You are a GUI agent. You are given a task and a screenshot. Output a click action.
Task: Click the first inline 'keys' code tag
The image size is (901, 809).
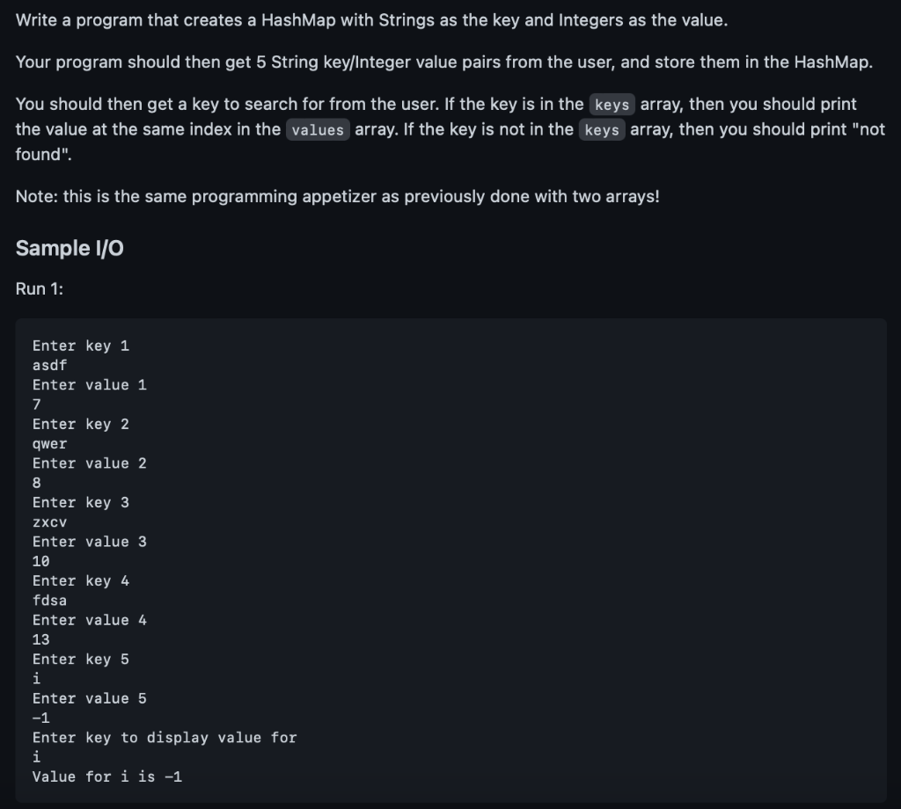612,105
